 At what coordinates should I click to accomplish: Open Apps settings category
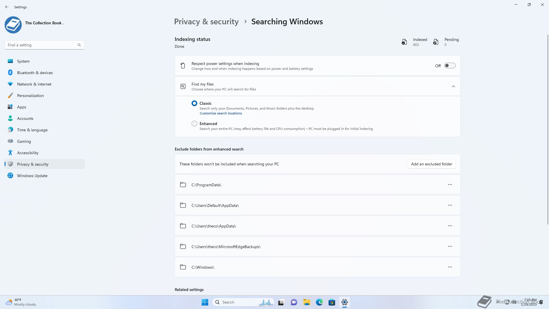pos(45,107)
